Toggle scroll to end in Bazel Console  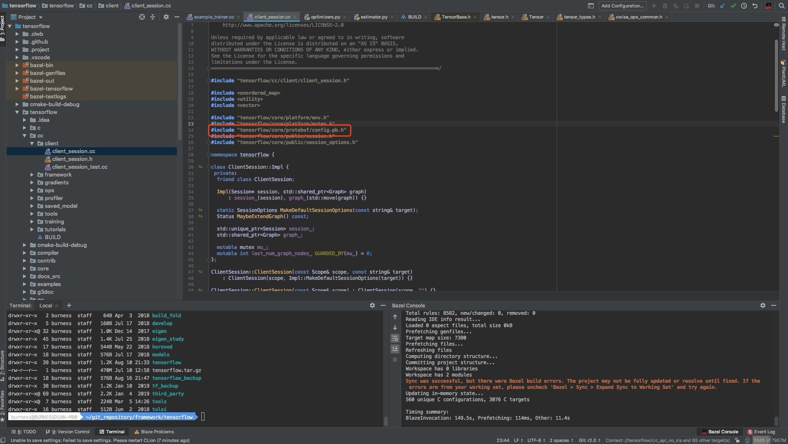(x=395, y=349)
